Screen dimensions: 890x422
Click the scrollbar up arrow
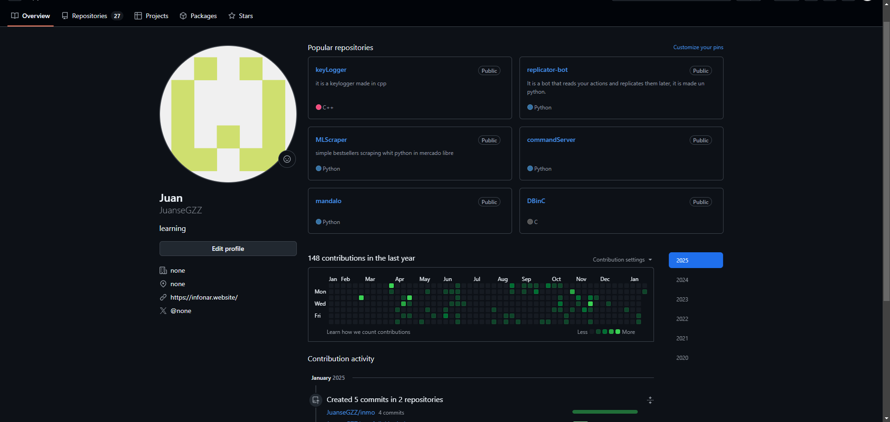click(x=886, y=3)
